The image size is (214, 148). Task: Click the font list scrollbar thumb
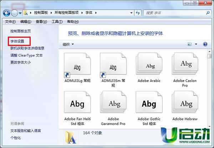(x=209, y=56)
